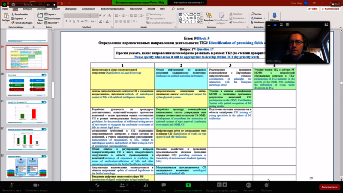Click the Teilen share button
Viewport: 343px width, 193px height.
[x=313, y=9]
